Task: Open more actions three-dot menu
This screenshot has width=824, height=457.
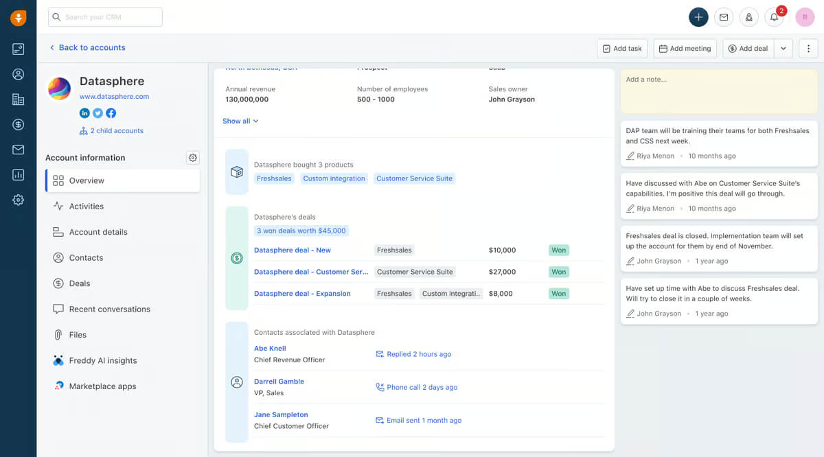Action: tap(808, 49)
